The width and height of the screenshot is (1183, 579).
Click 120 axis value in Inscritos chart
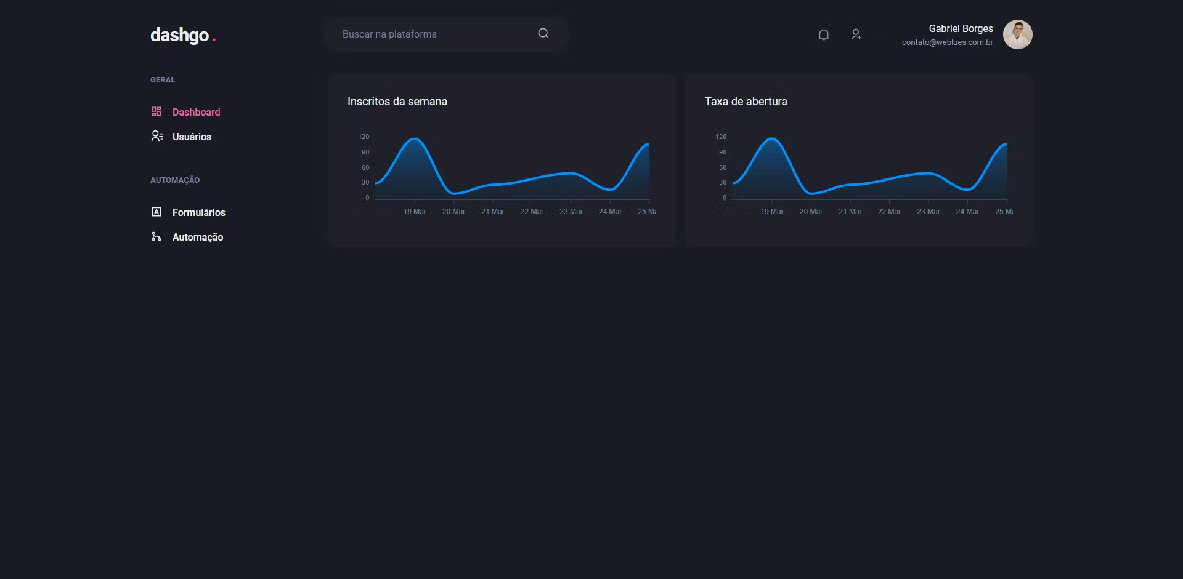click(x=364, y=137)
